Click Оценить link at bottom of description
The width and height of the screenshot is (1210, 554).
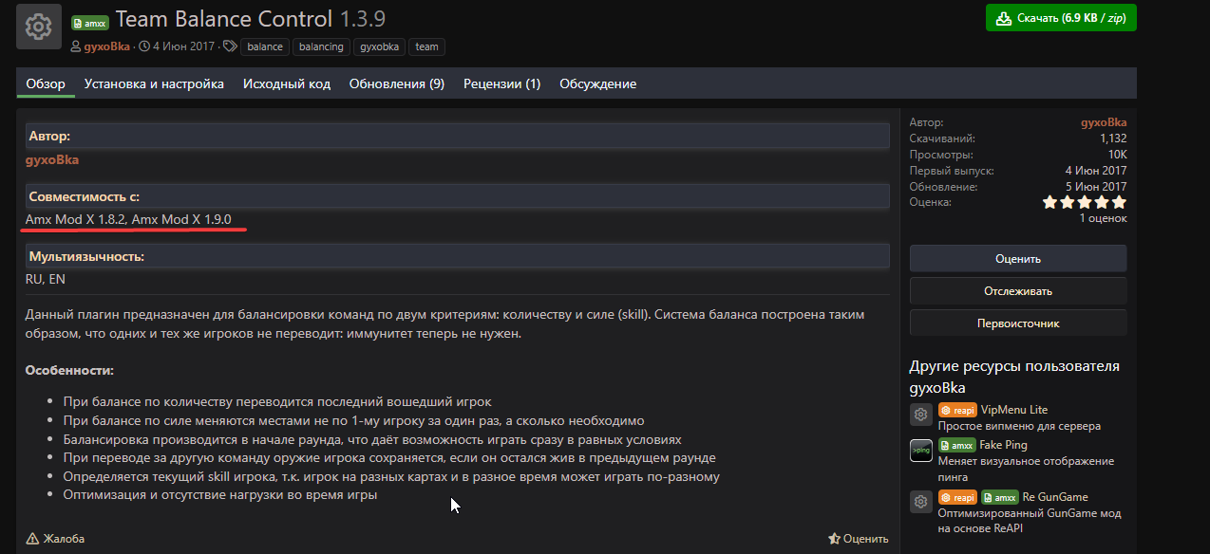click(858, 539)
